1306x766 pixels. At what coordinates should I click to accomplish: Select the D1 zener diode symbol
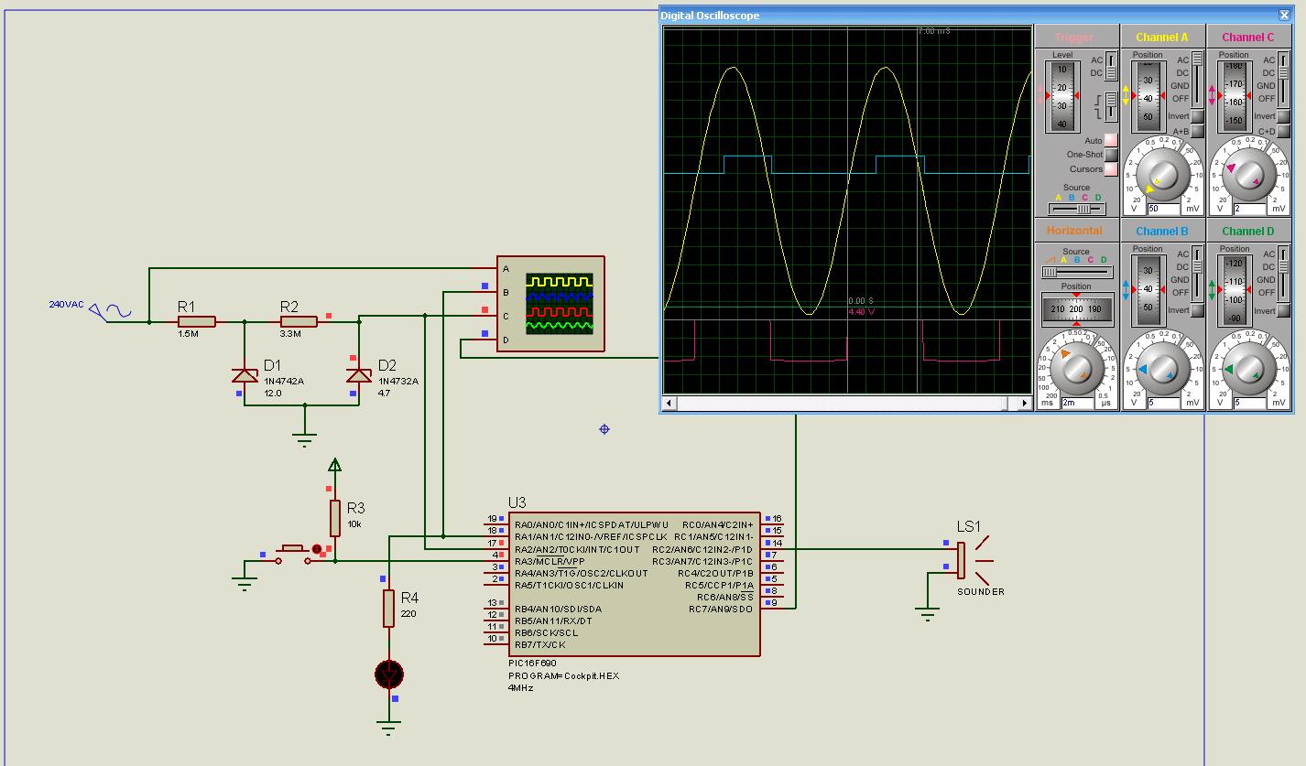(x=245, y=374)
